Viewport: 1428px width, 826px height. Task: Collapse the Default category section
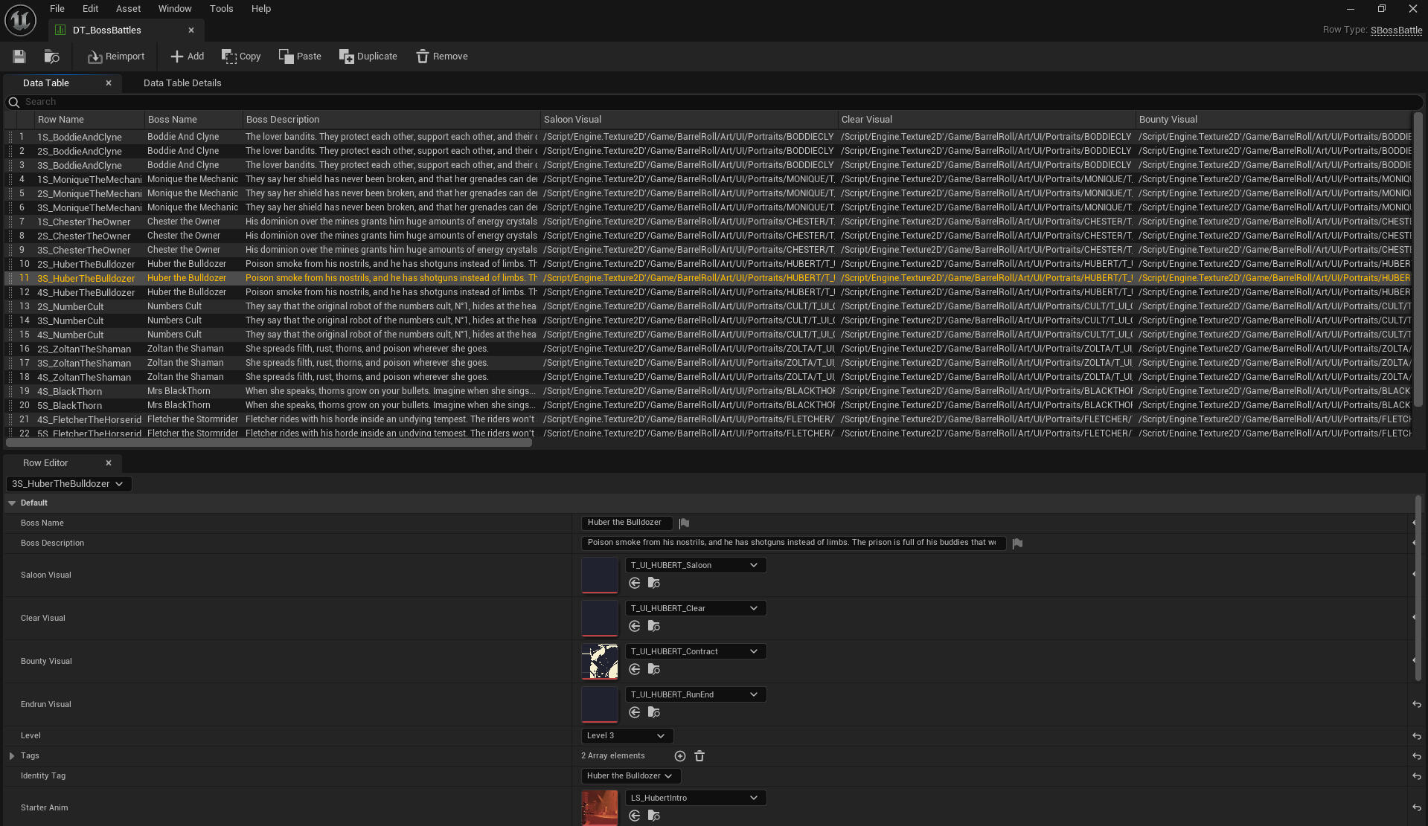pos(12,503)
